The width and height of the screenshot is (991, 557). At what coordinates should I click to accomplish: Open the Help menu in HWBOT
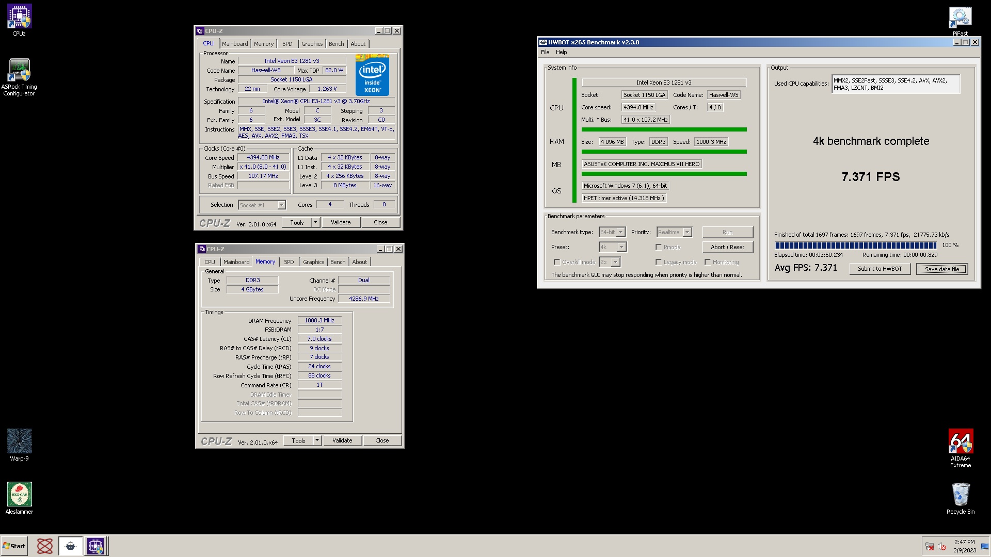click(x=561, y=52)
